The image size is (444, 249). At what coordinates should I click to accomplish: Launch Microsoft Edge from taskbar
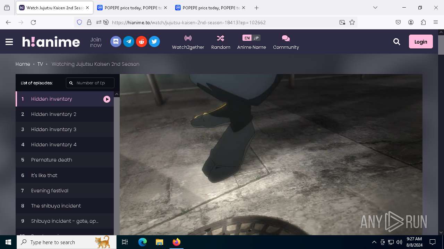(x=143, y=242)
